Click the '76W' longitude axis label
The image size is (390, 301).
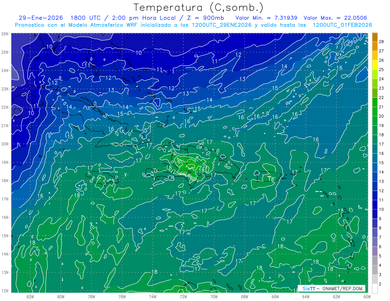122,296
